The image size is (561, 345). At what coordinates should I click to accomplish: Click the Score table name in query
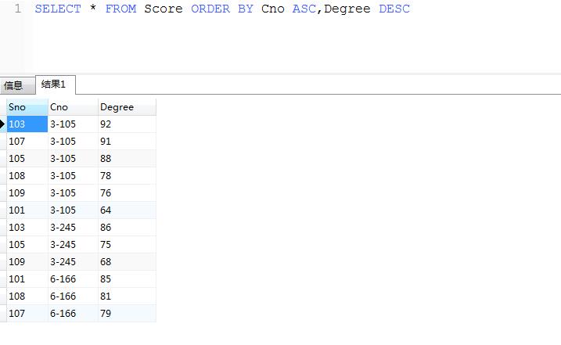[164, 9]
